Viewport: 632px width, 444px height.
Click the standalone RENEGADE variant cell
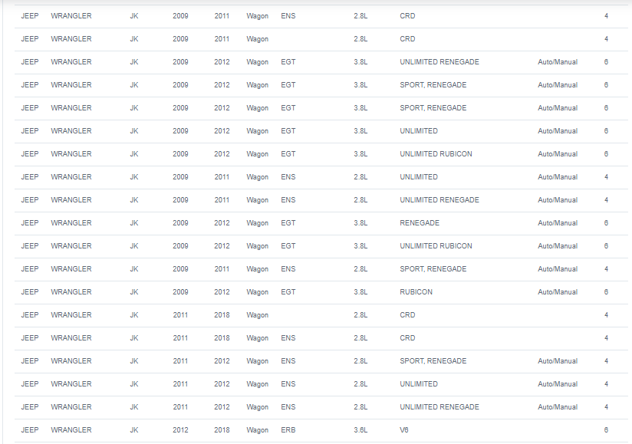click(x=420, y=223)
